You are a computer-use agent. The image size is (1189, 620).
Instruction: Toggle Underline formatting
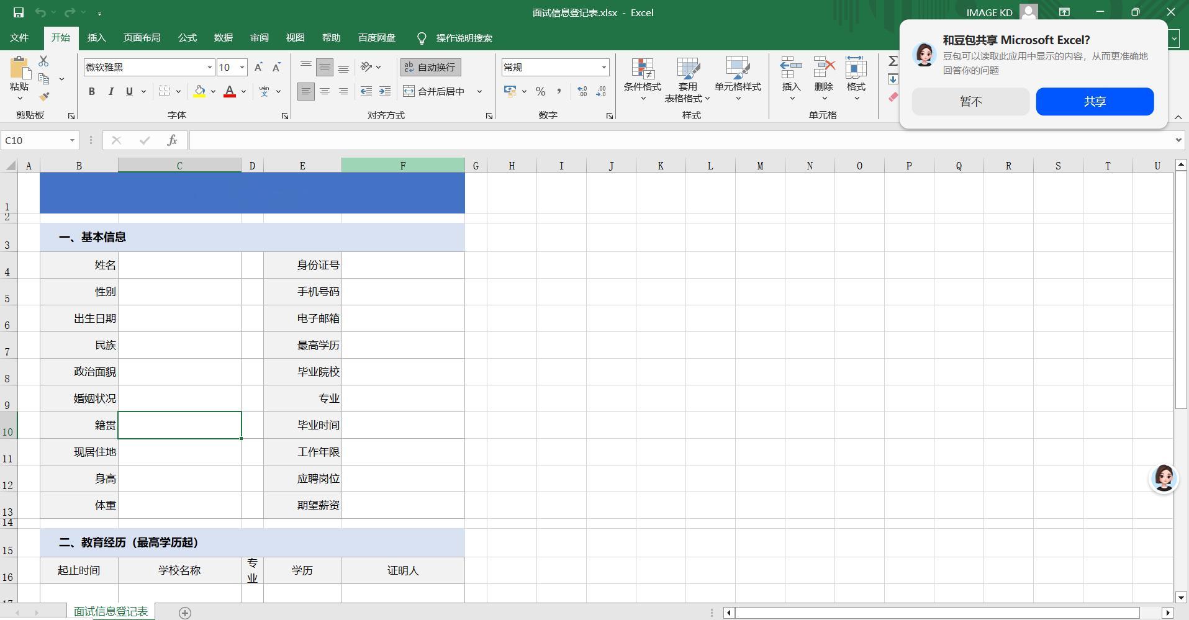click(129, 91)
